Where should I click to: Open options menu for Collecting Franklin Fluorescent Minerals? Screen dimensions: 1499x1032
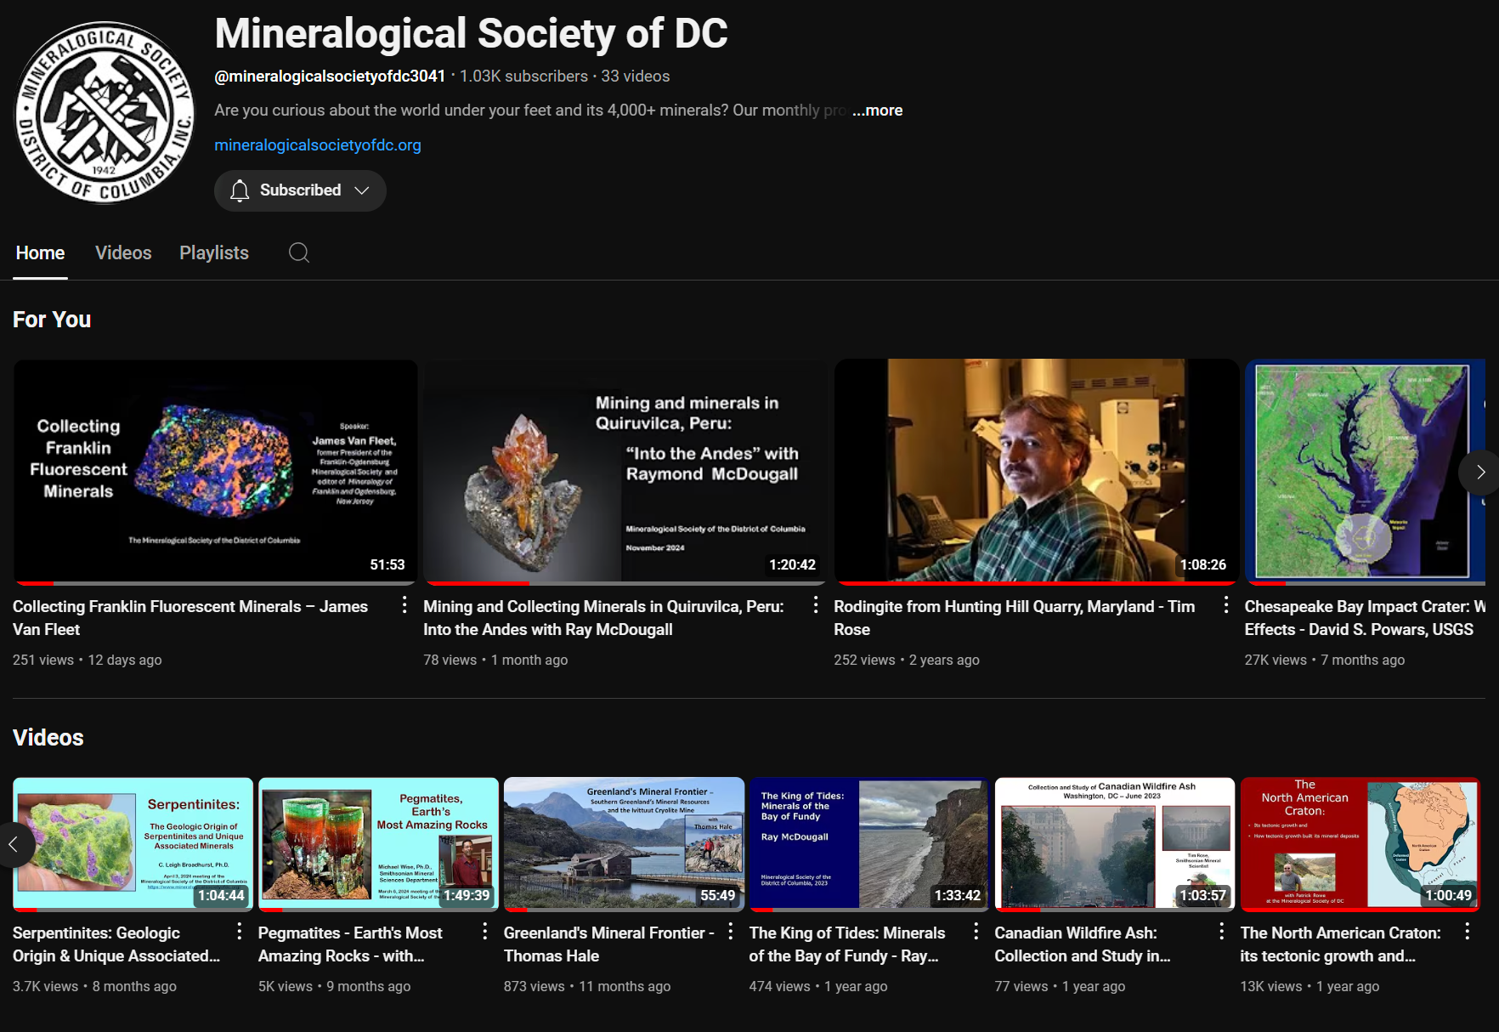(x=404, y=605)
